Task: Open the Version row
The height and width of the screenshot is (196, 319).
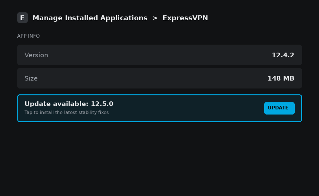Action: (159, 55)
